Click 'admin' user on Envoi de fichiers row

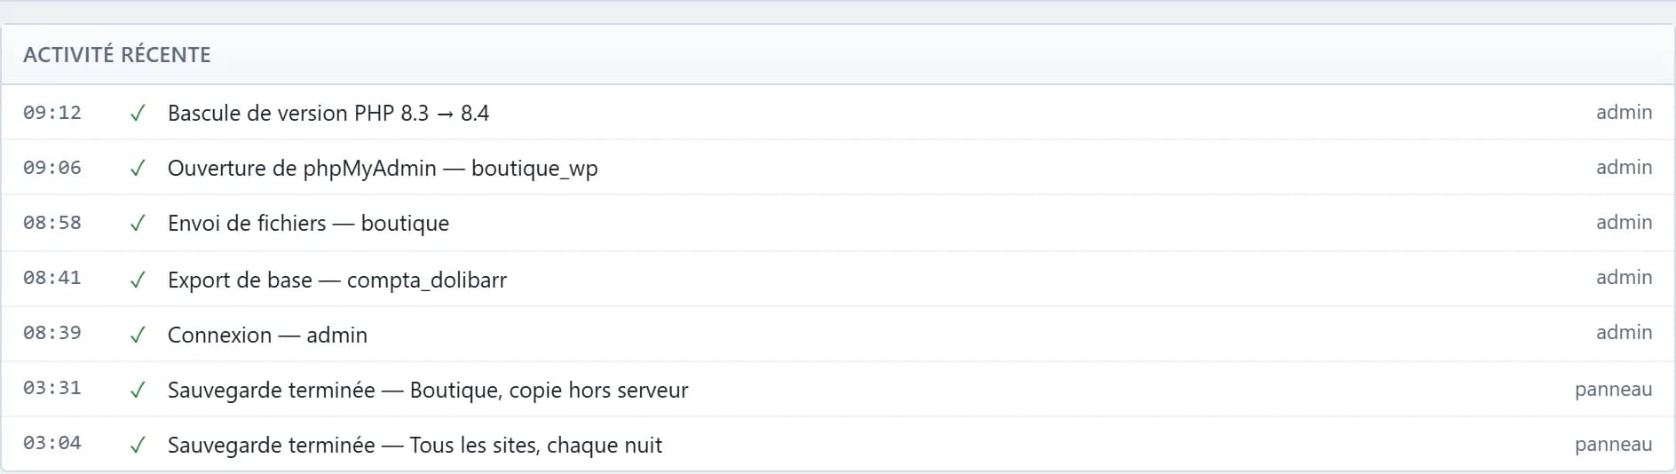click(x=1624, y=222)
